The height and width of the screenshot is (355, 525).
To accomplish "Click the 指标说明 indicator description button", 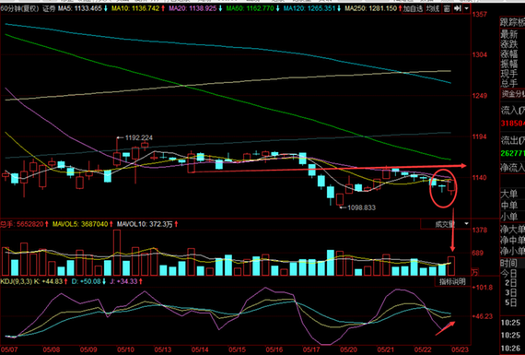I will coord(452,281).
